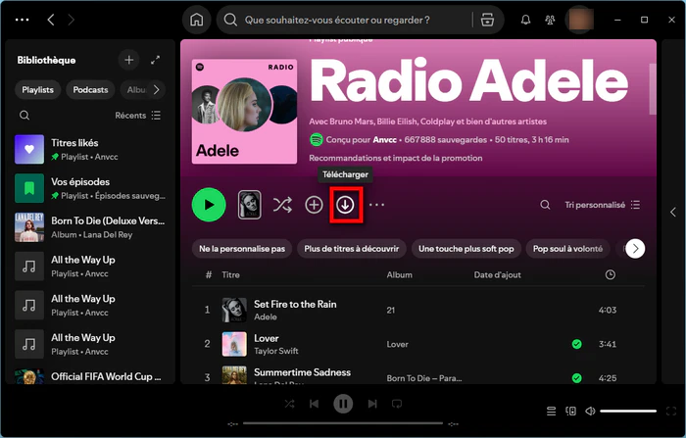Toggle saved checkmark for Lover
Image resolution: width=686 pixels, height=438 pixels.
tap(576, 344)
